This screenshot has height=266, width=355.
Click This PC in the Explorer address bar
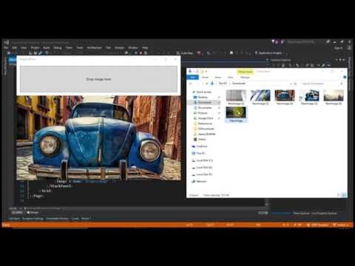tap(223, 83)
